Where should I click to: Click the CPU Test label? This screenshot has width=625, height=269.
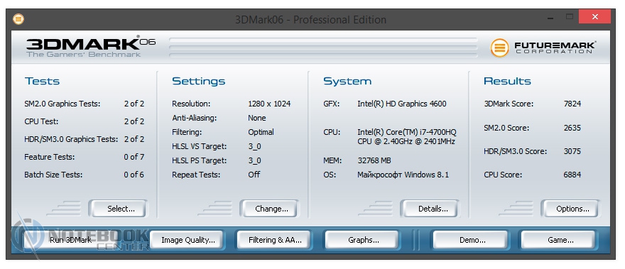[41, 121]
